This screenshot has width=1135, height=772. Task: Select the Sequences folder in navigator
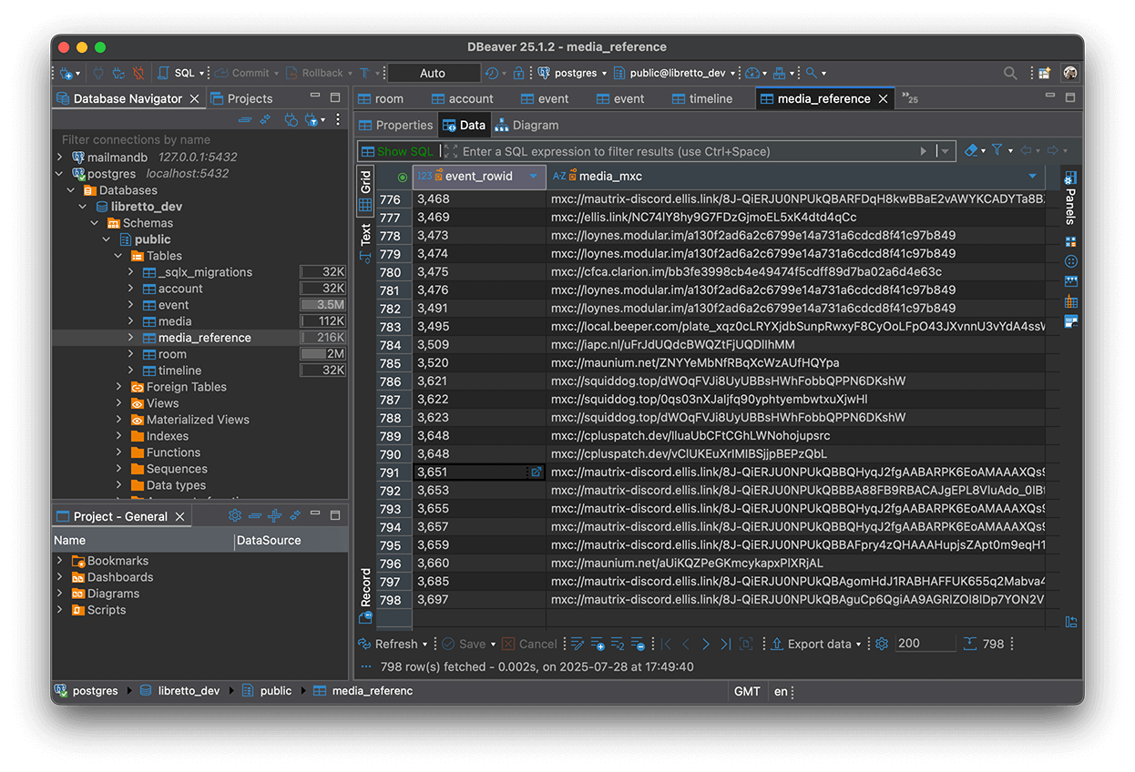click(177, 469)
